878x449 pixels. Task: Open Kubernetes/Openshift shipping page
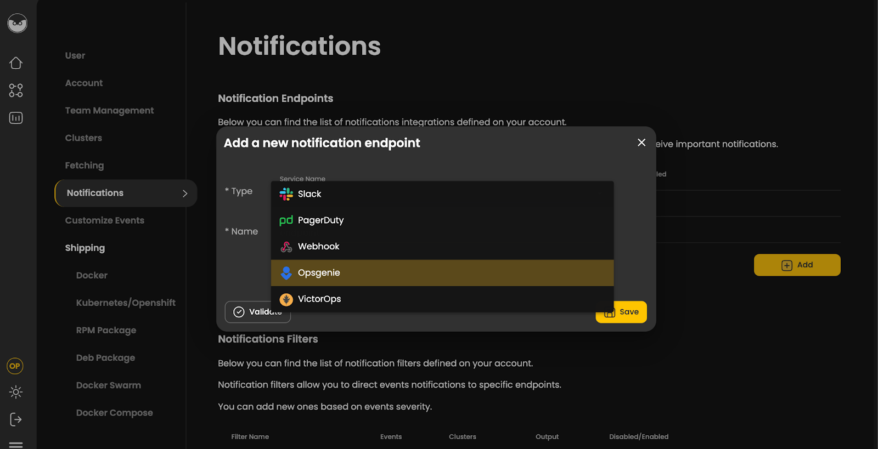tap(126, 303)
